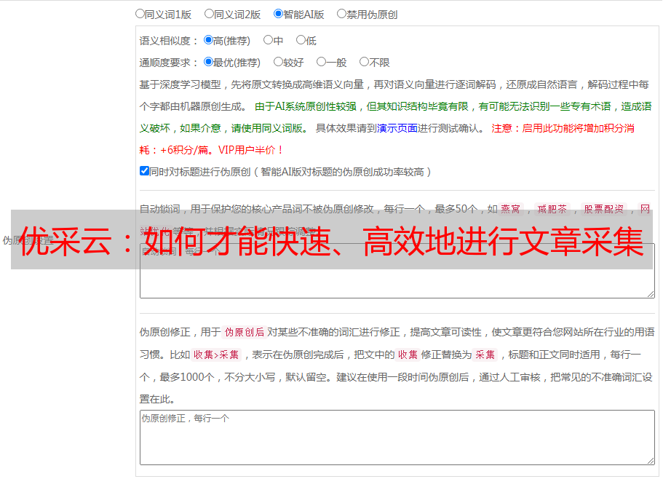Viewport: 663px width, 479px height.
Task: Grab the 自动锁词 textarea resize handle
Action: coord(651,294)
